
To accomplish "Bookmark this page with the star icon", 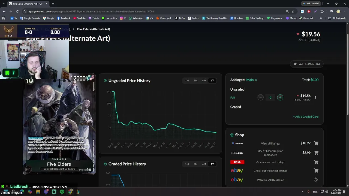I will [293, 11].
